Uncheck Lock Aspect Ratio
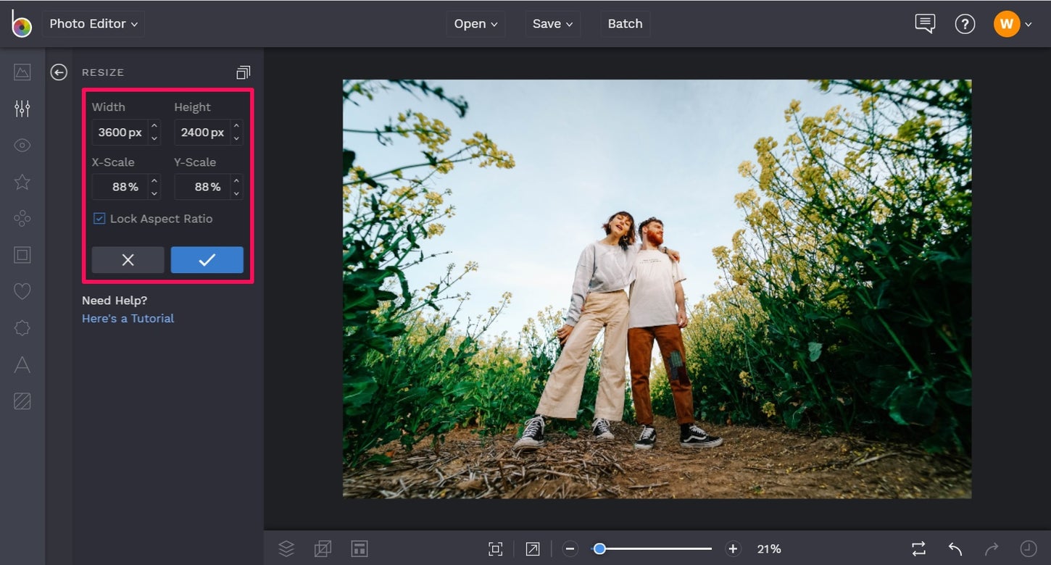Viewport: 1051px width, 565px height. 99,218
